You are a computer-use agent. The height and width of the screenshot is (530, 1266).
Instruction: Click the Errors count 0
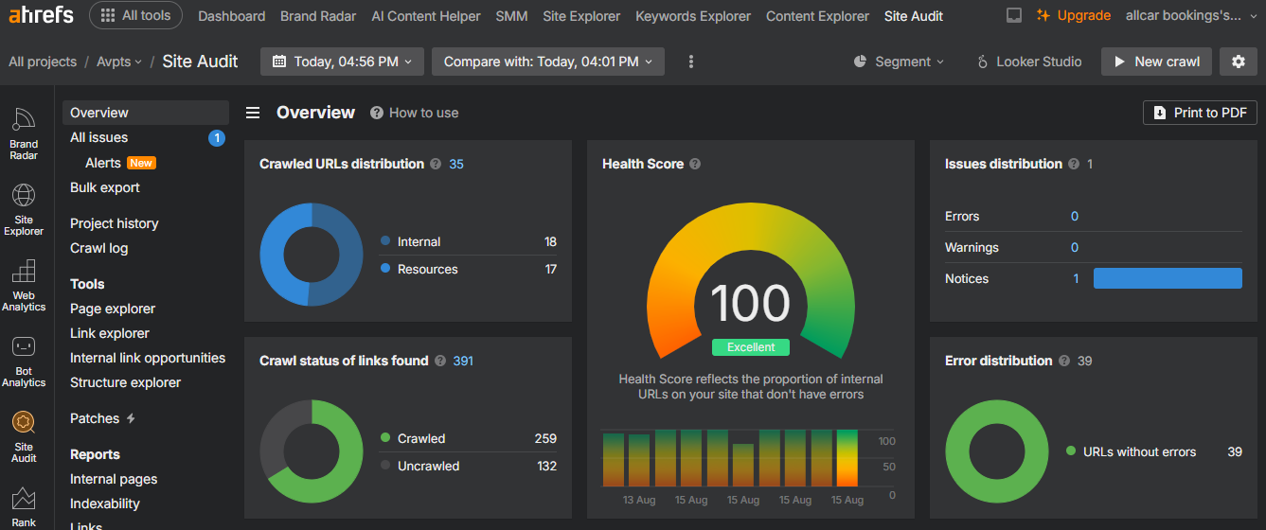tap(1075, 216)
